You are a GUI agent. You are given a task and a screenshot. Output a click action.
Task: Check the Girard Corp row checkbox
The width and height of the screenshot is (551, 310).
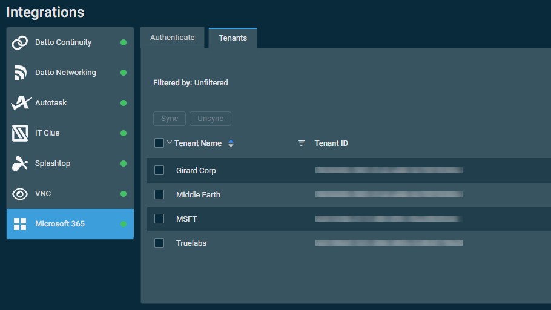159,170
